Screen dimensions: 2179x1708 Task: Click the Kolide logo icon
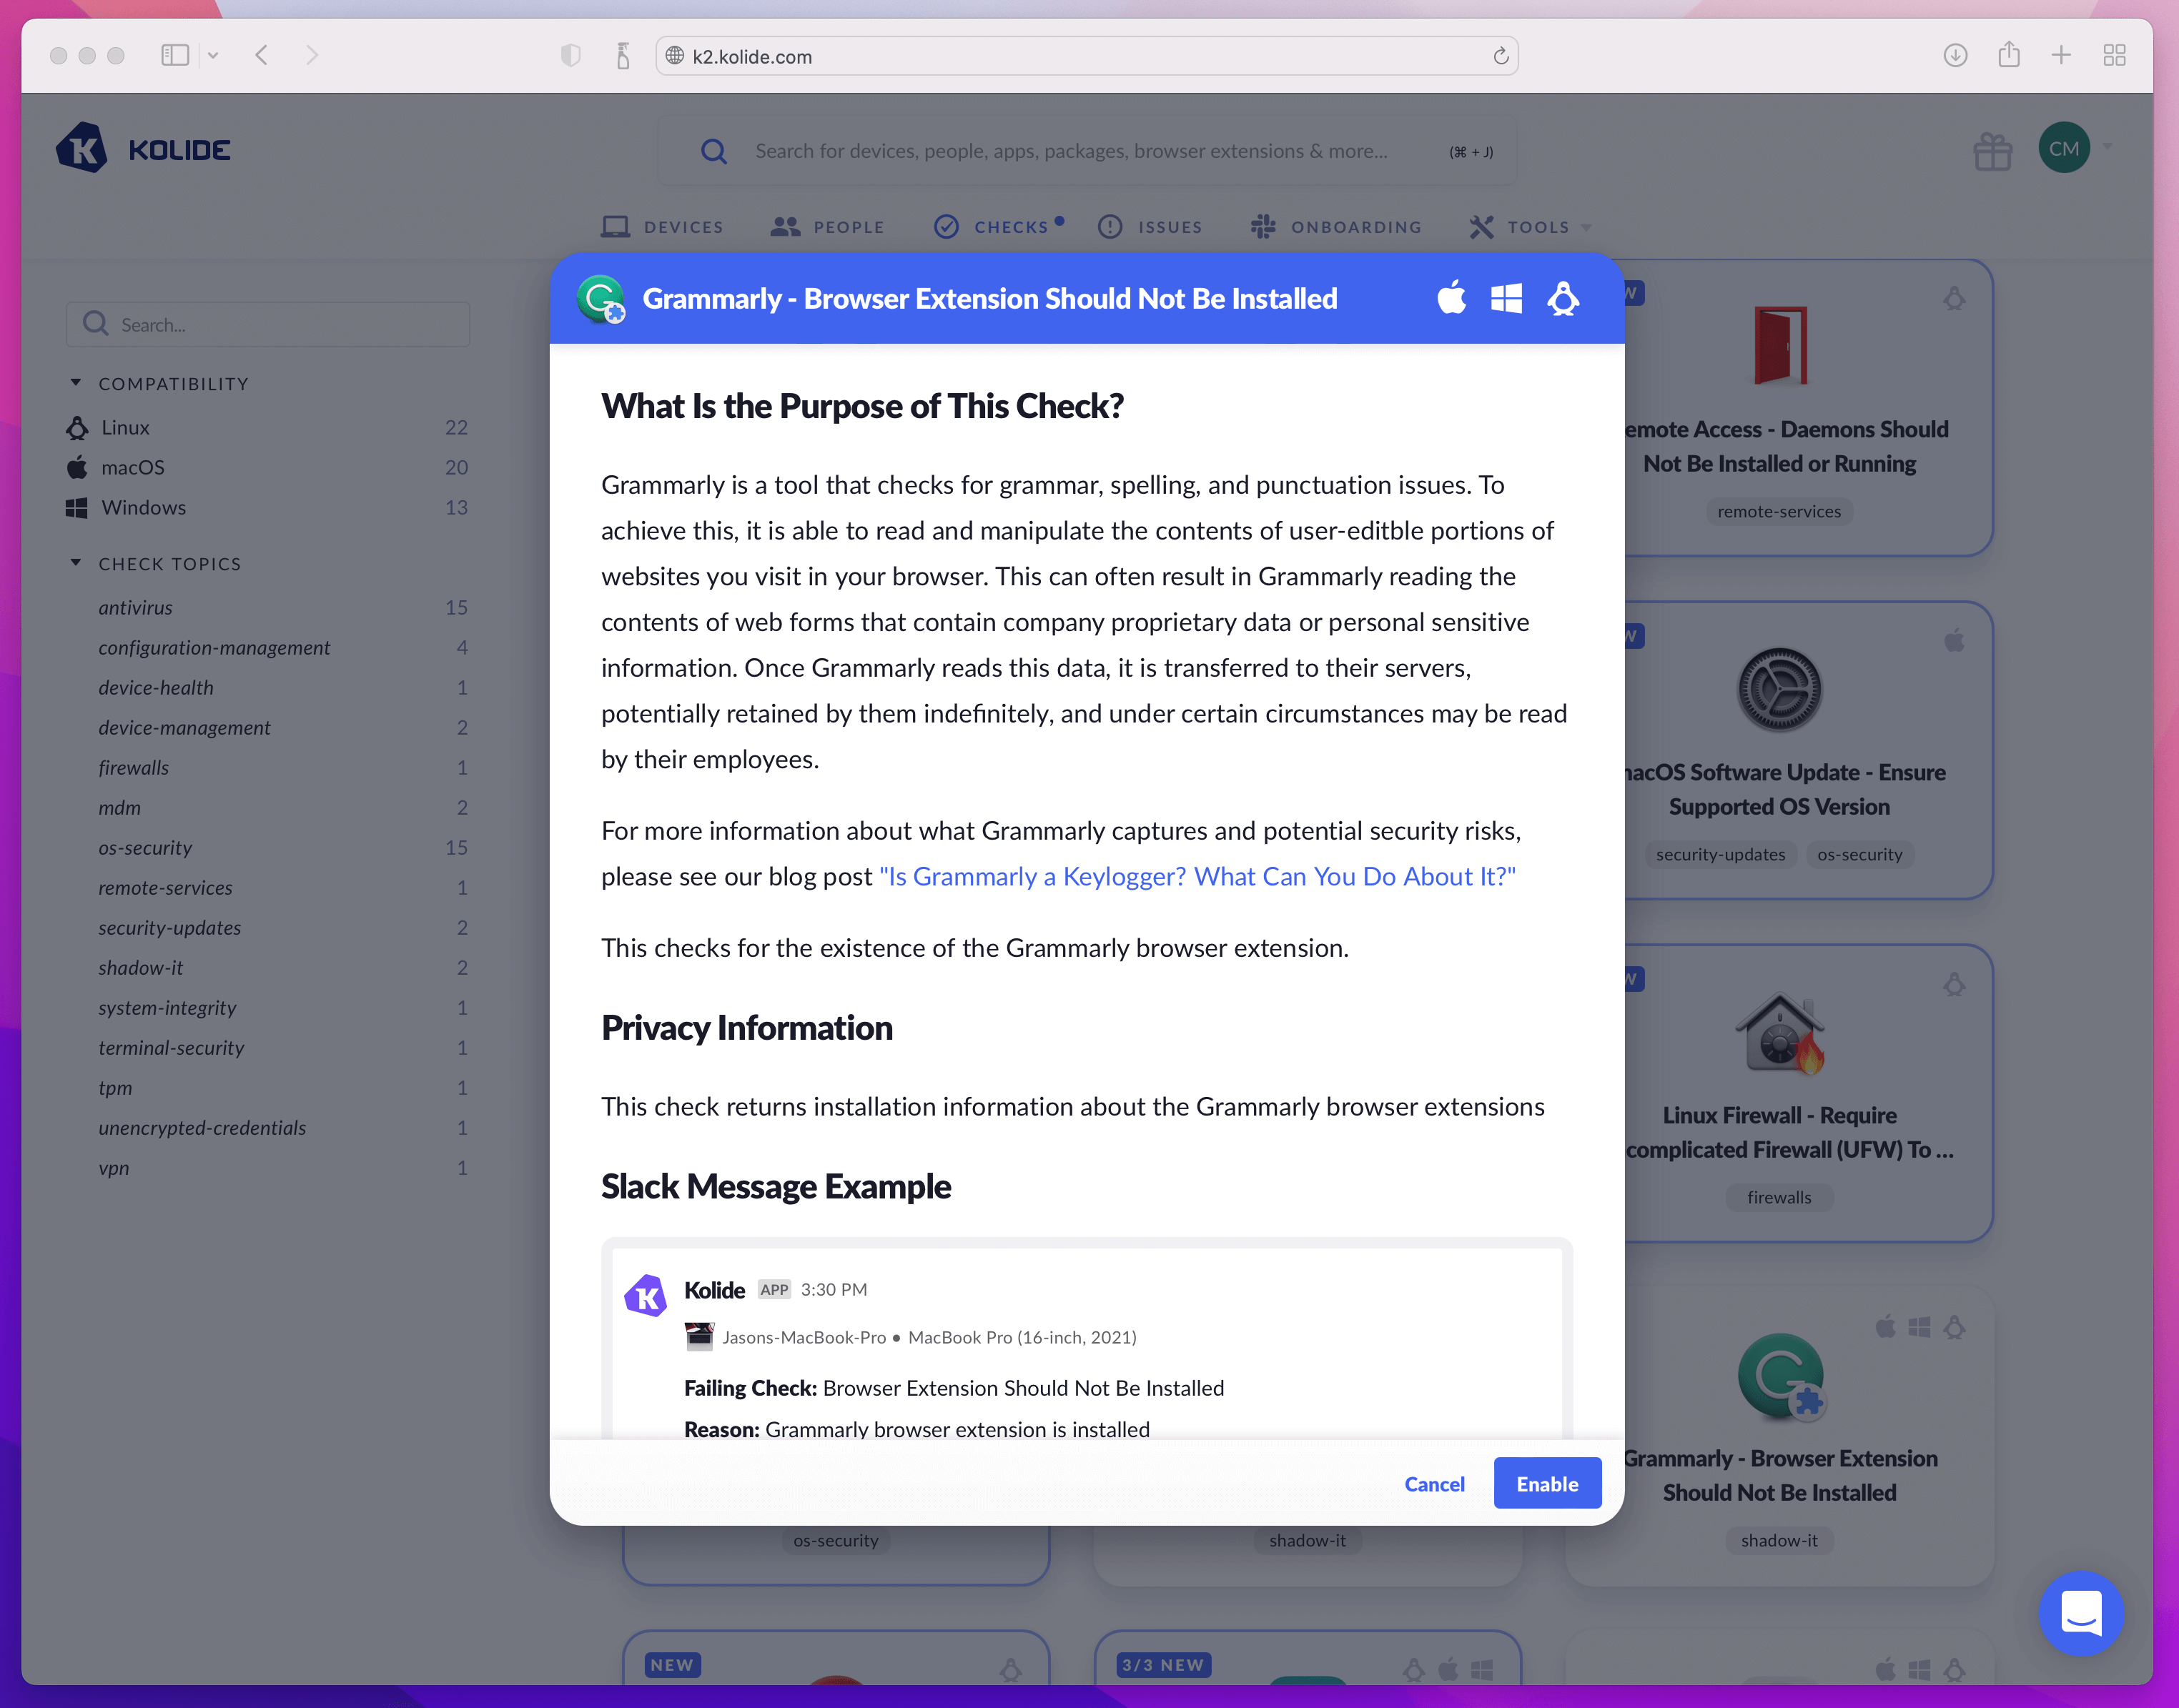click(x=82, y=149)
